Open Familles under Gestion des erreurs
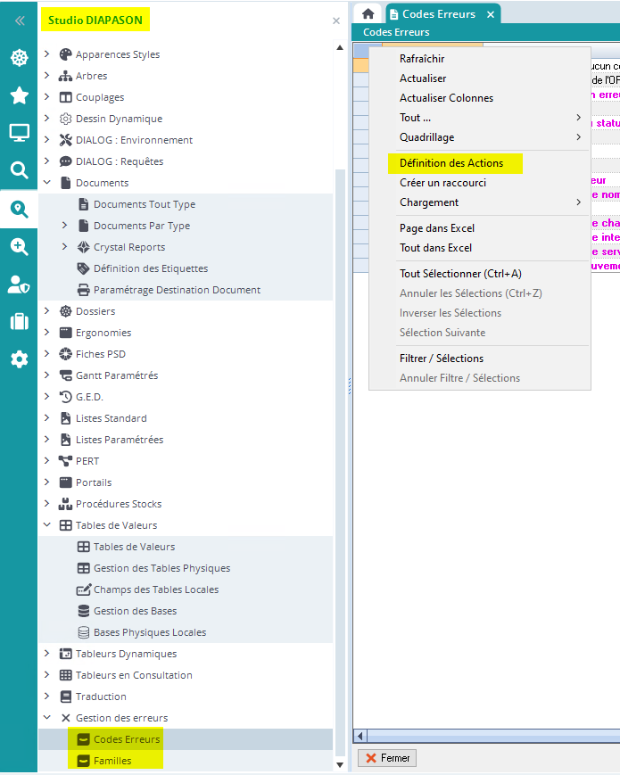Screen dimensions: 620x775 click(112, 761)
